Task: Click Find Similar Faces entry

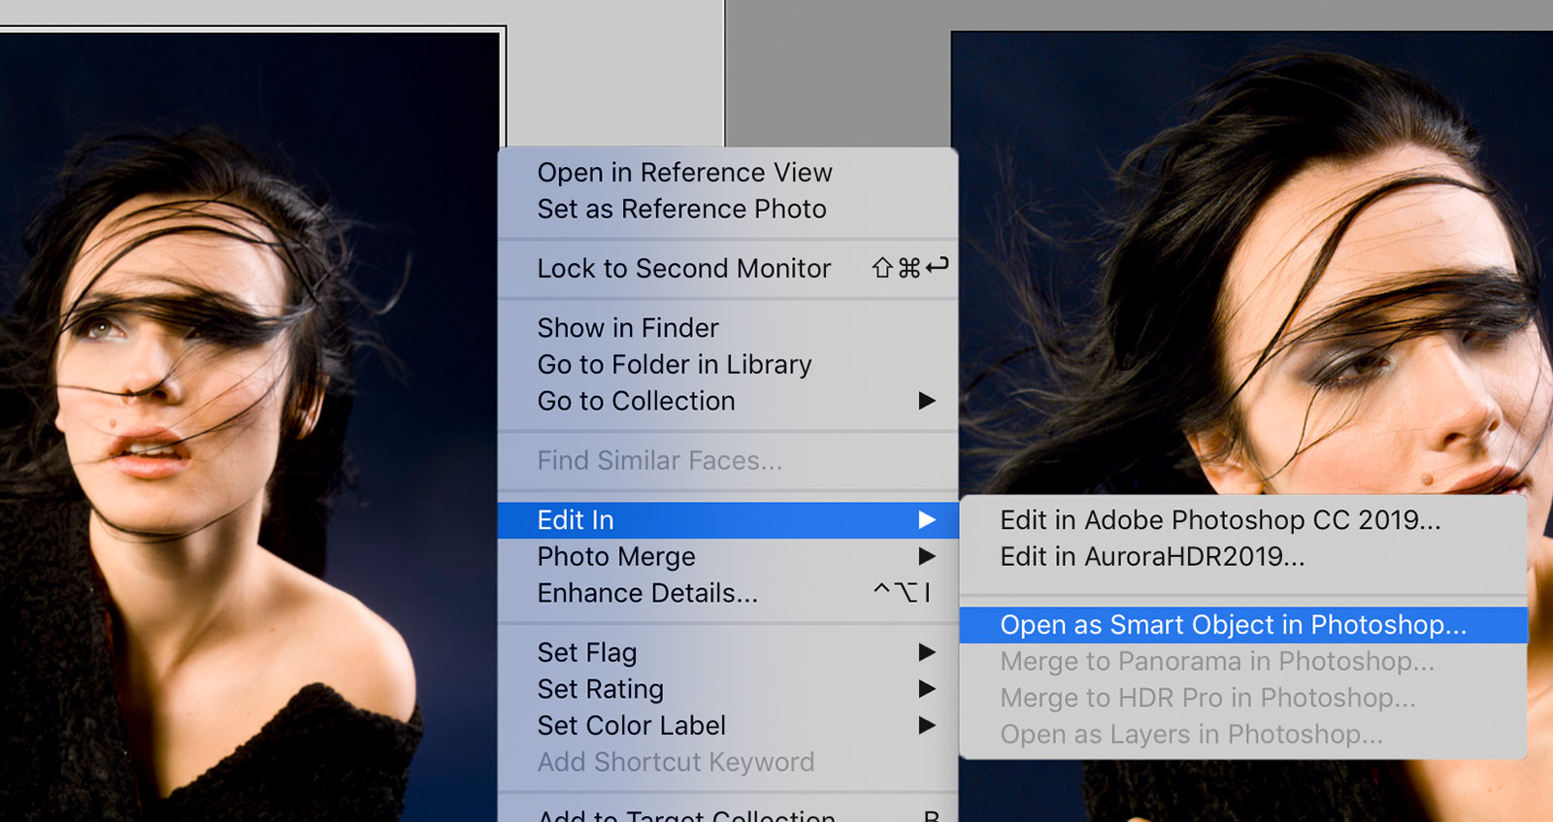Action: pyautogui.click(x=659, y=461)
